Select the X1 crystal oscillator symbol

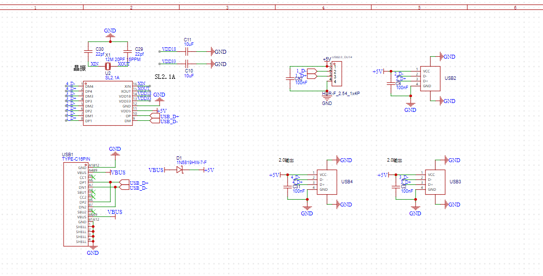(109, 64)
